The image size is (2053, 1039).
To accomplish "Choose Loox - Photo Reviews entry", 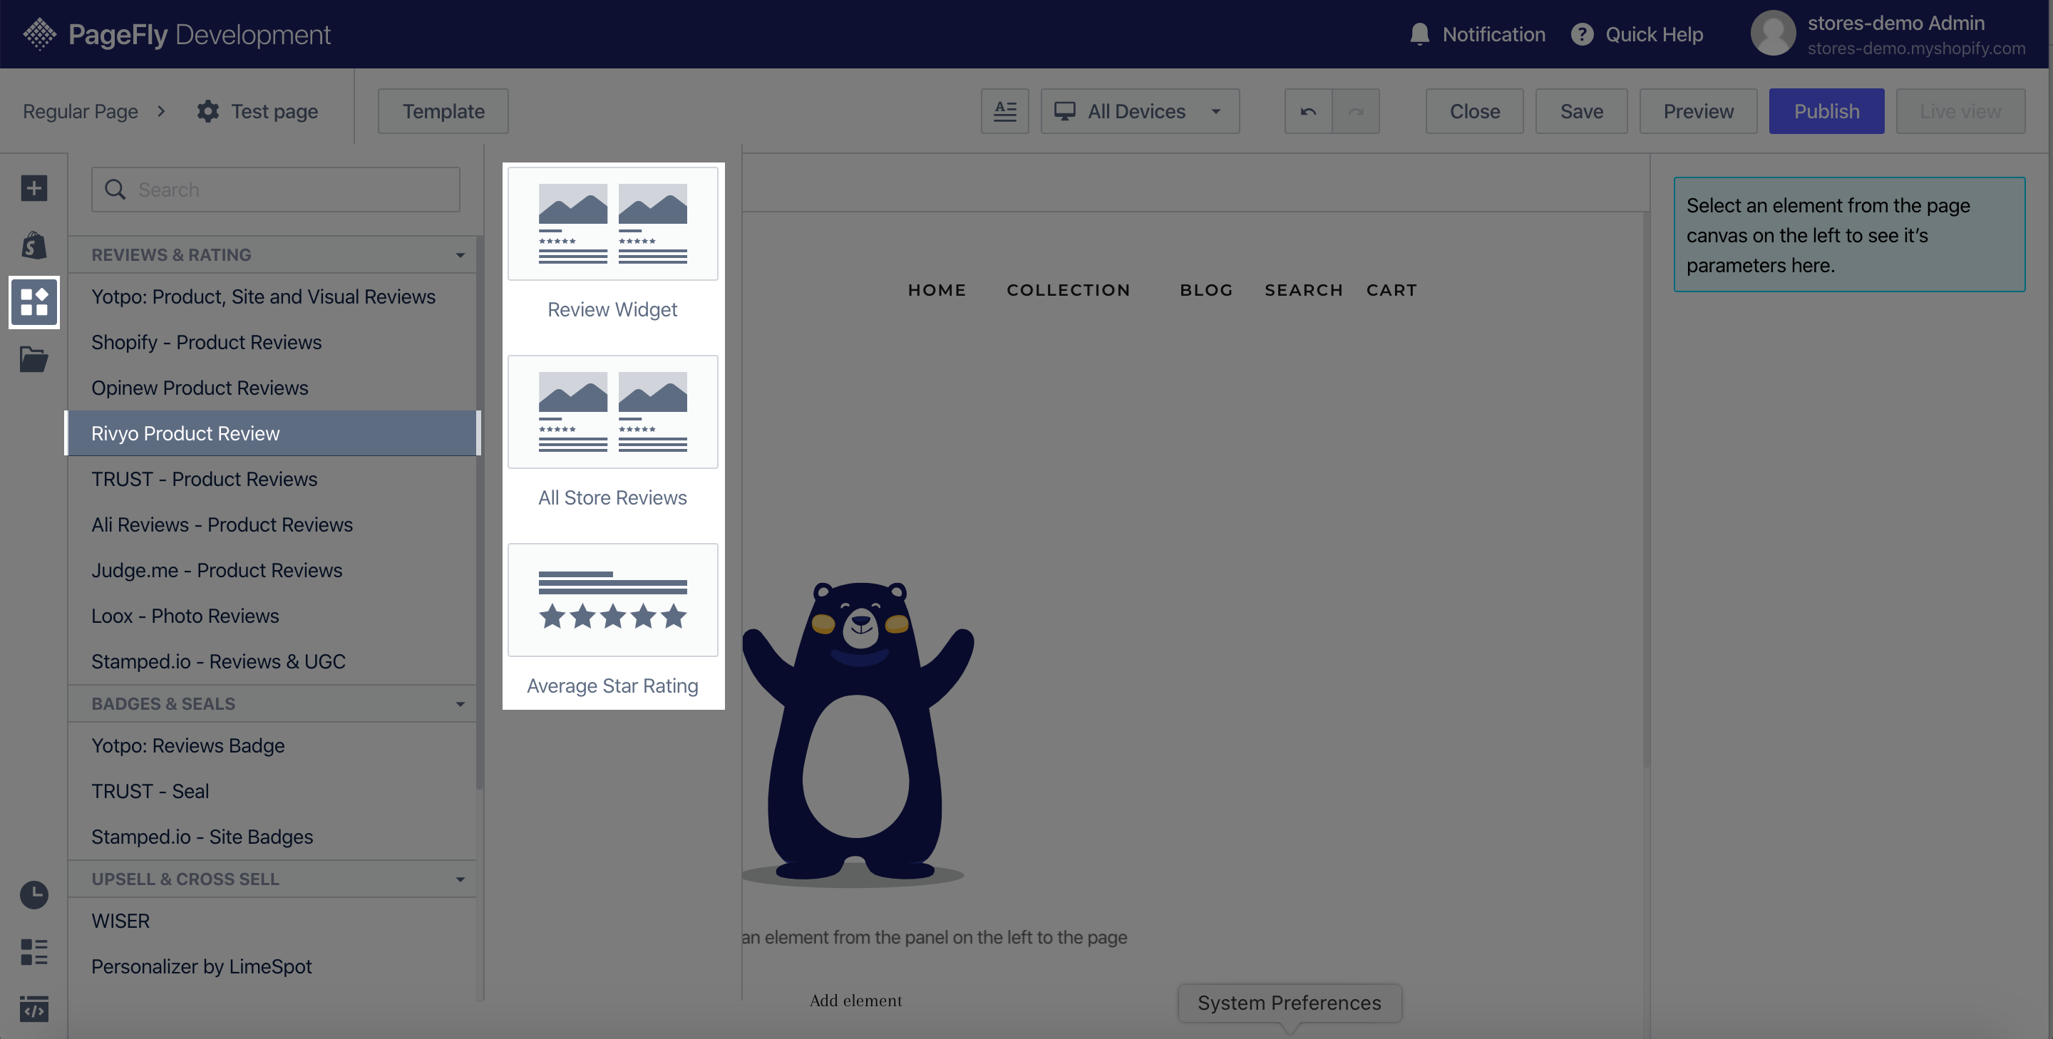I will (185, 616).
